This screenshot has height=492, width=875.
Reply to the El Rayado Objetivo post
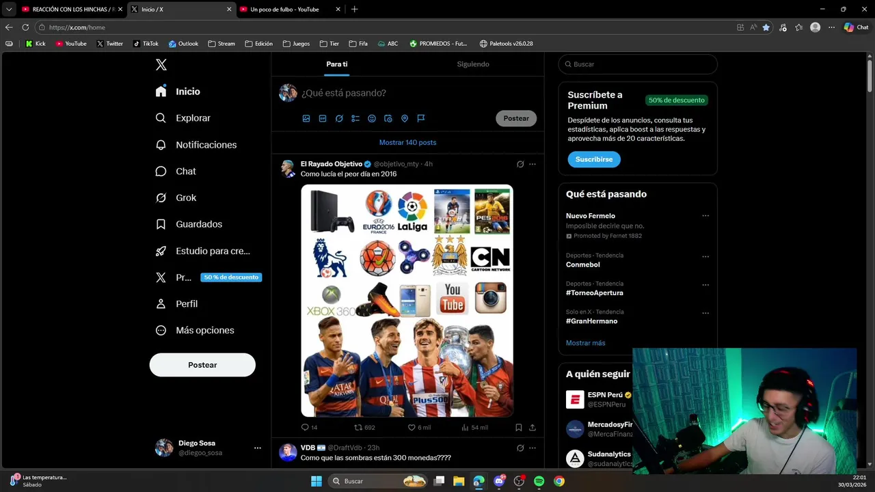click(309, 427)
